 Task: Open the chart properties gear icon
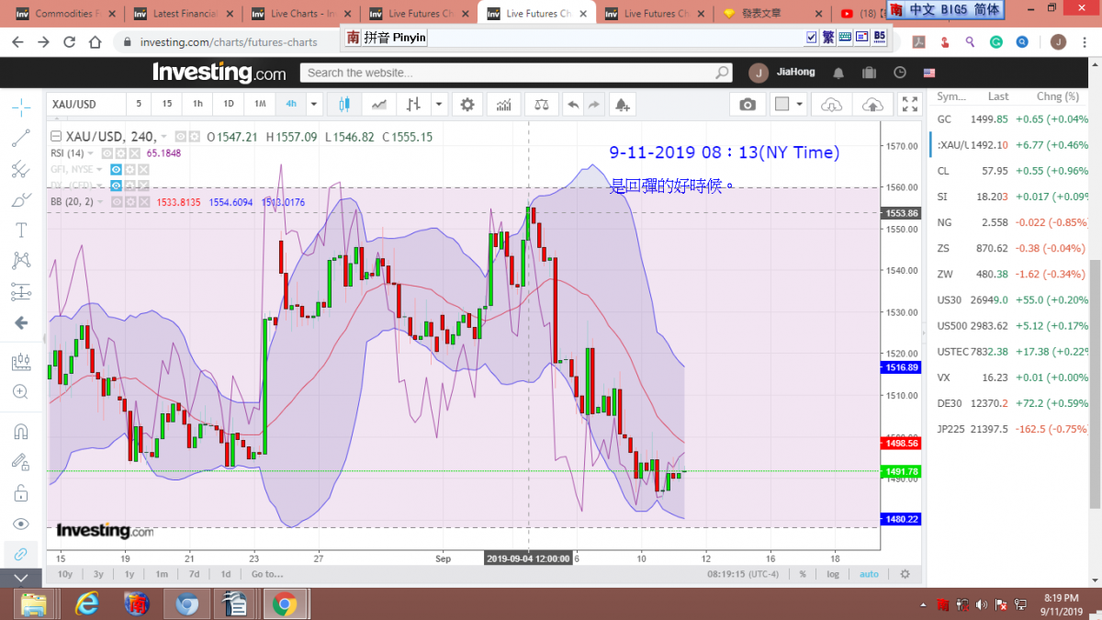pyautogui.click(x=467, y=105)
